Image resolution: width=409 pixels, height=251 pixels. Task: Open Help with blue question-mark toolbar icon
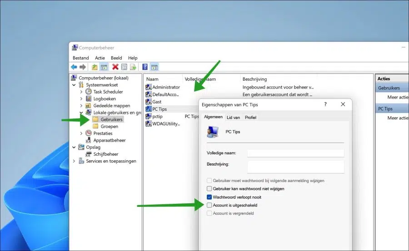point(145,67)
